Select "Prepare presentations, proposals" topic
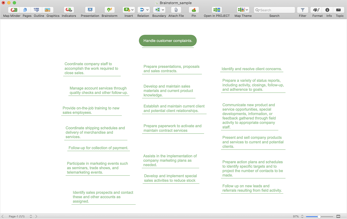The image size is (347, 219). click(x=172, y=69)
